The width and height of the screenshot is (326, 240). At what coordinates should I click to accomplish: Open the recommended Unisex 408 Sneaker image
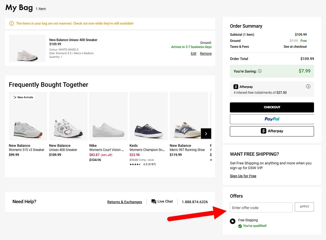coord(68,116)
